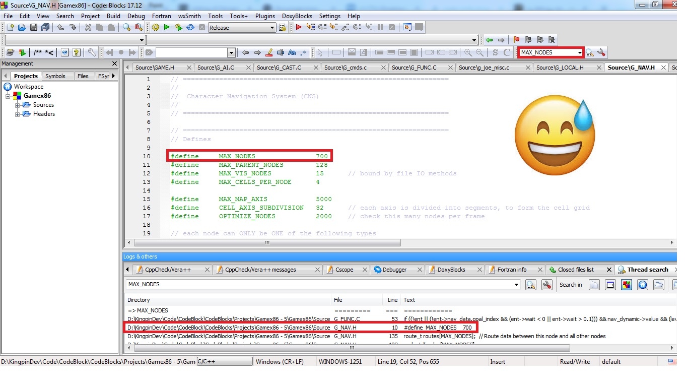Click Find occurrences icon in Thread search panel
This screenshot has width=688, height=387.
pos(530,285)
